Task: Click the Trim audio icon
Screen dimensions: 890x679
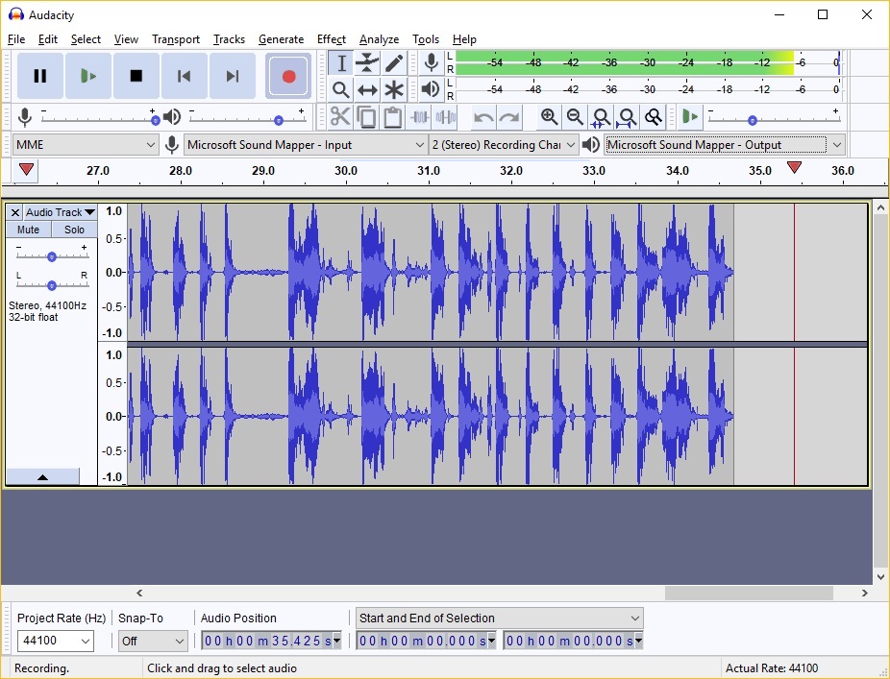Action: point(419,117)
